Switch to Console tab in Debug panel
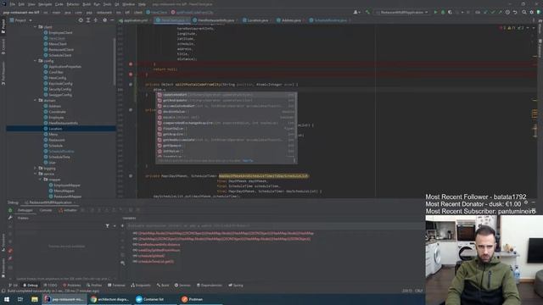 pos(45,210)
